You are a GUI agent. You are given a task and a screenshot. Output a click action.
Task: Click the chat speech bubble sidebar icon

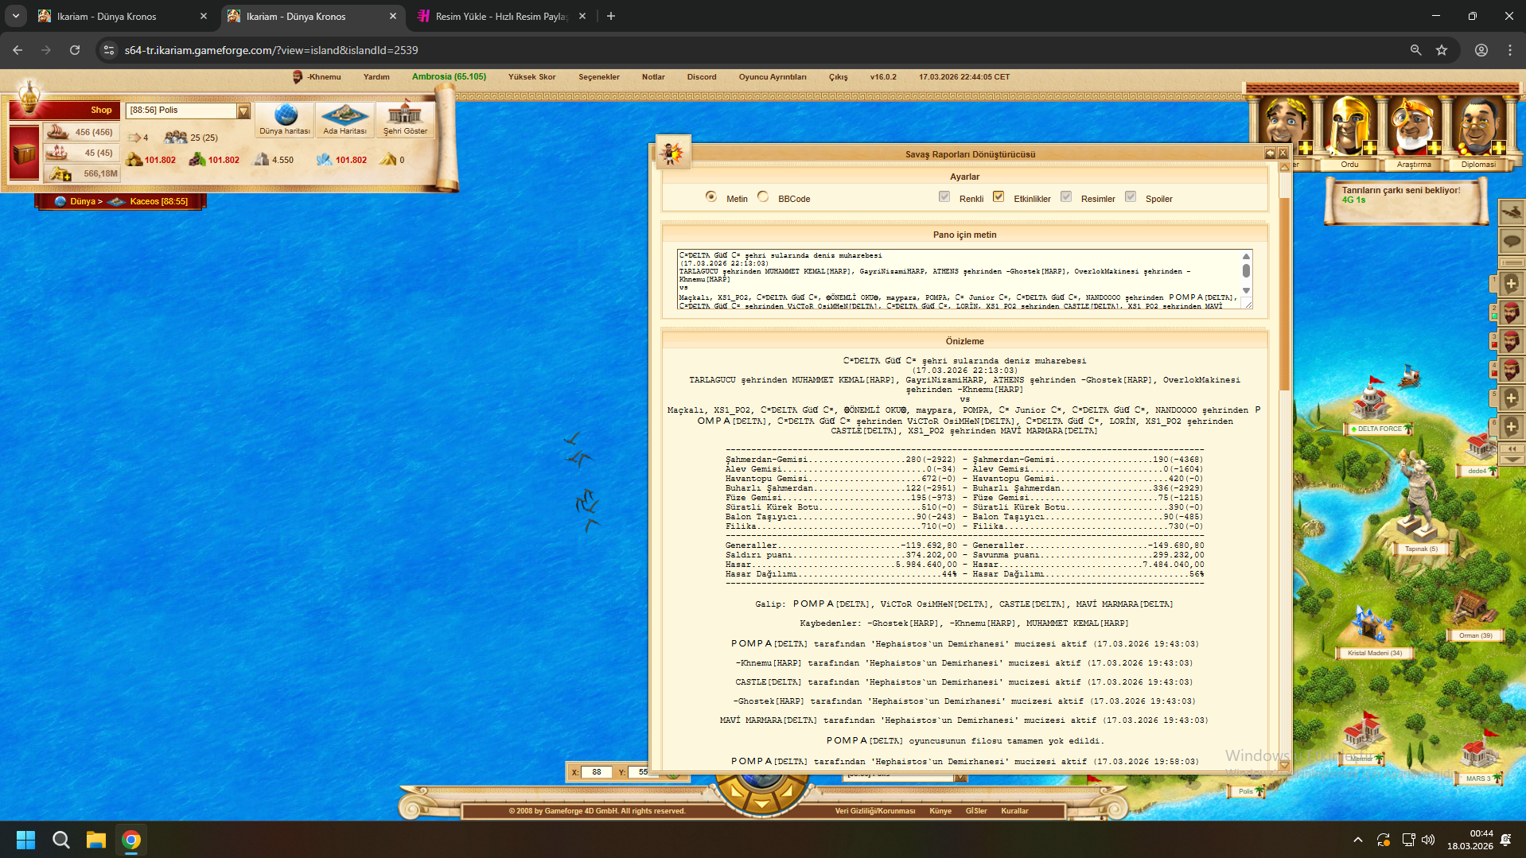(1512, 241)
